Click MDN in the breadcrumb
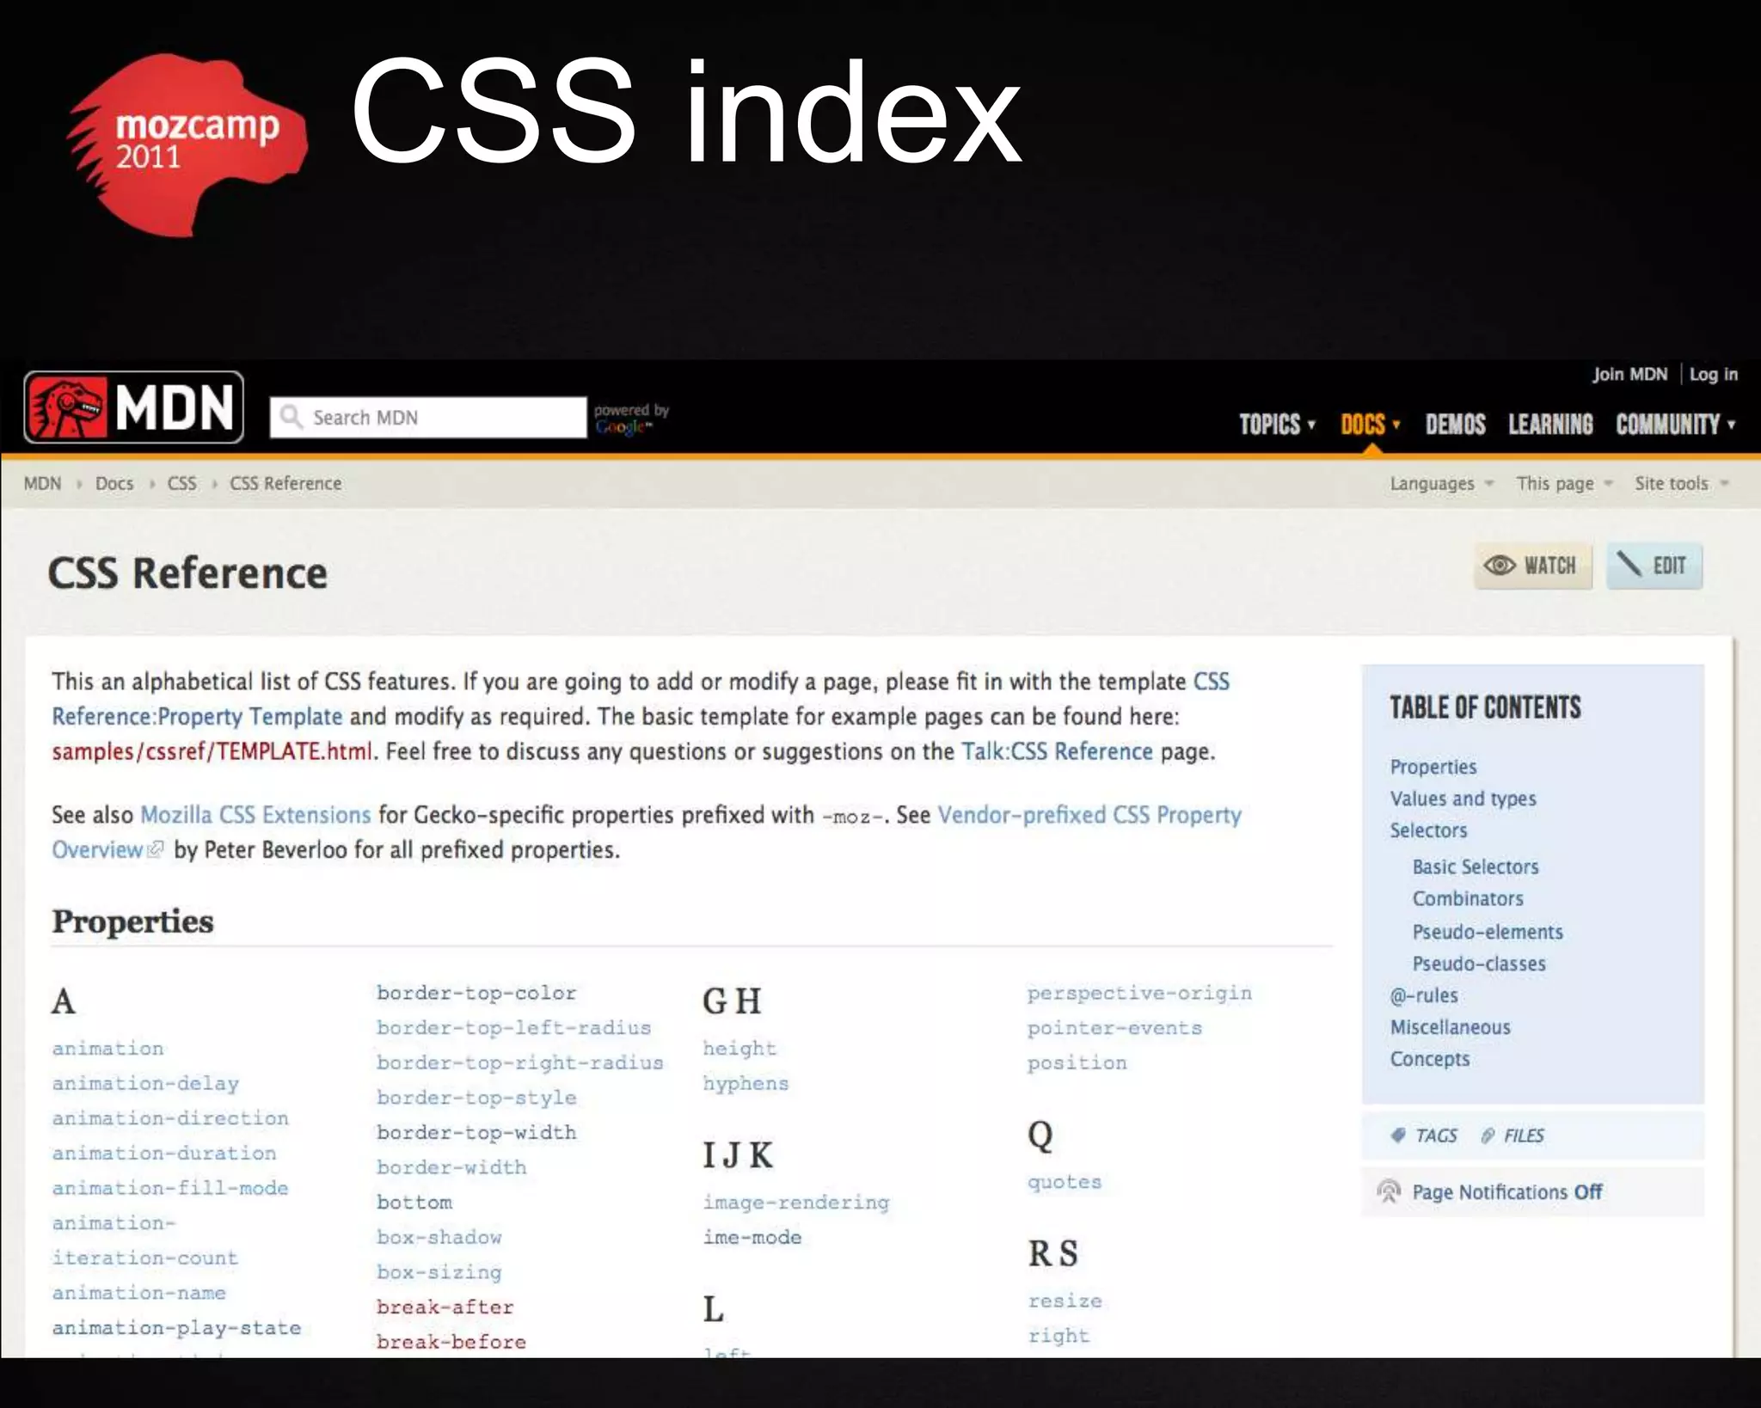The image size is (1761, 1408). [43, 483]
